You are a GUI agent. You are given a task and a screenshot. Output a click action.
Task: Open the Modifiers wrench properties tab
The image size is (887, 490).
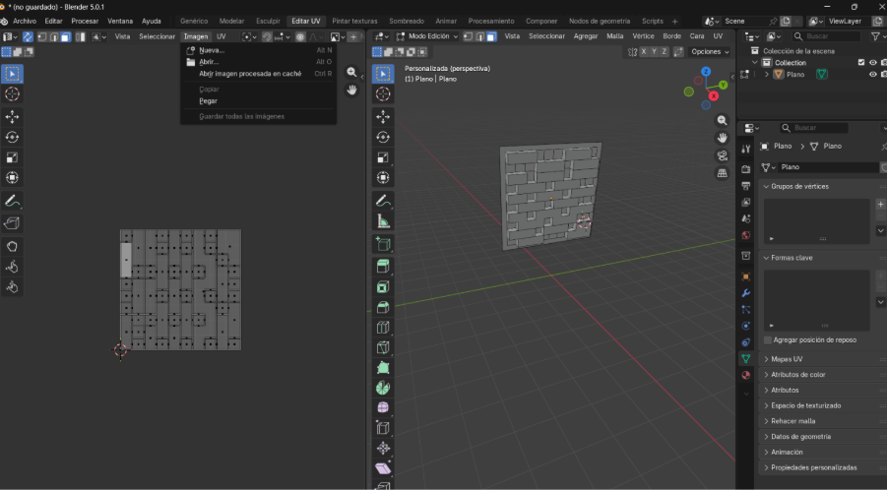click(745, 293)
